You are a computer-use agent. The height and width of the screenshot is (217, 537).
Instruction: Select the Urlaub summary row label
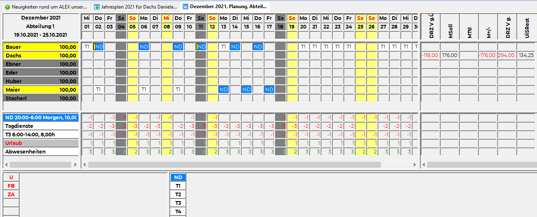click(x=41, y=143)
